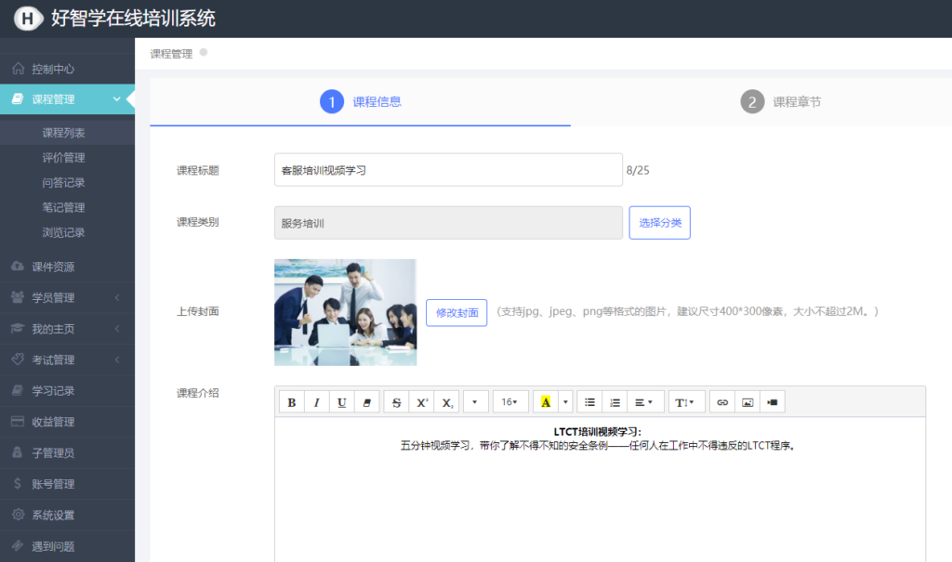The width and height of the screenshot is (952, 562).
Task: Expand the 学员管理 sidebar menu
Action: pyautogui.click(x=67, y=297)
